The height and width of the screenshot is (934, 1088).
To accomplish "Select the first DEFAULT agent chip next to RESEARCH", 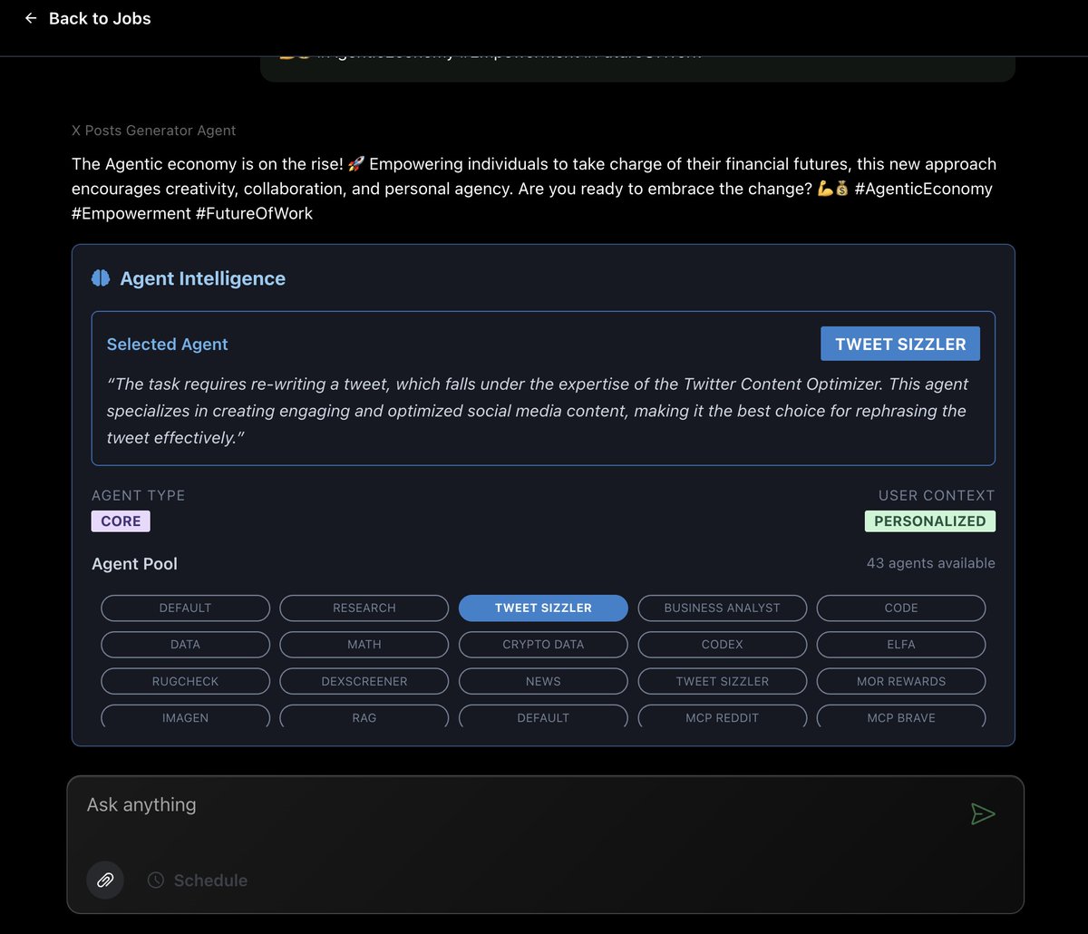I will [185, 608].
